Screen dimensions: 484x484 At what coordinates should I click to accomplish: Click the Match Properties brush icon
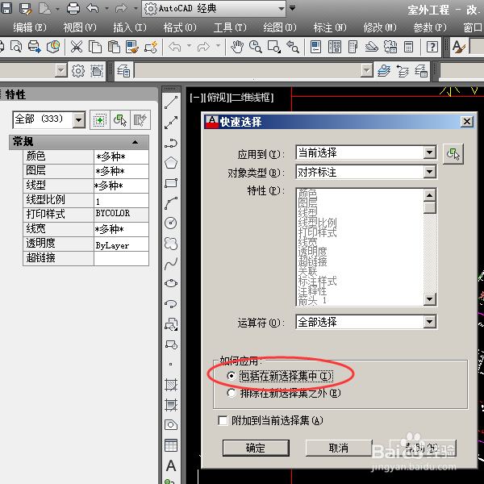pyautogui.click(x=132, y=47)
